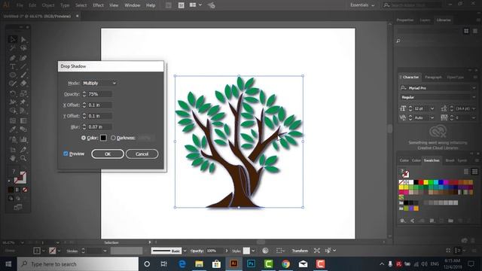This screenshot has width=482, height=271.
Task: Select the Lasso tool
Action: click(x=23, y=48)
